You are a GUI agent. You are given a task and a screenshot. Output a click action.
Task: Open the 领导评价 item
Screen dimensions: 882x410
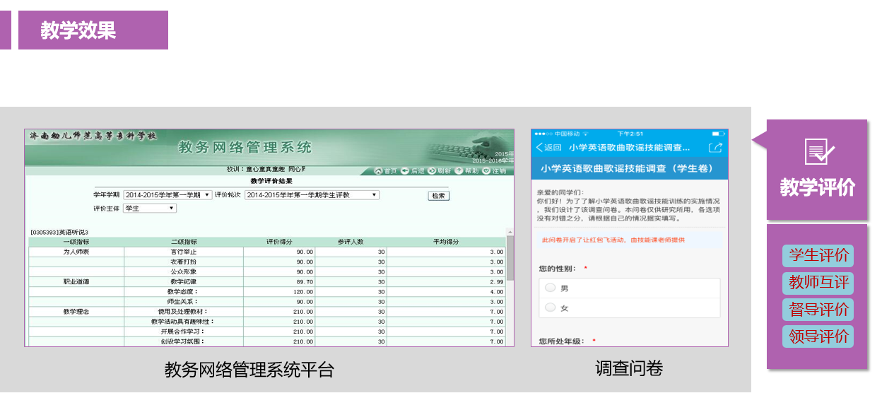click(x=818, y=336)
